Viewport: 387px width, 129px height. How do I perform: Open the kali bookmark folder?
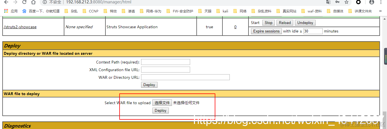pos(222,11)
